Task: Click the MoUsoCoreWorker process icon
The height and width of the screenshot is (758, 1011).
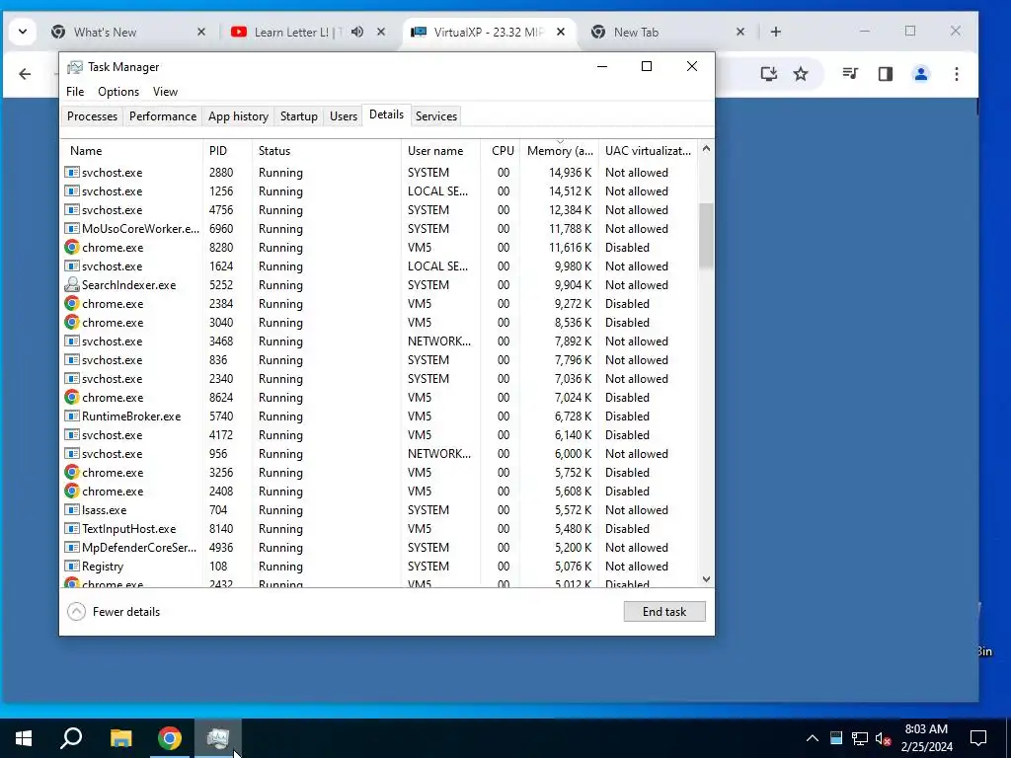Action: pos(71,229)
